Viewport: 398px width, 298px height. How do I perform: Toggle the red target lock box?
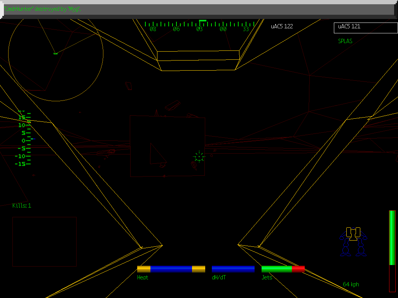[167, 147]
